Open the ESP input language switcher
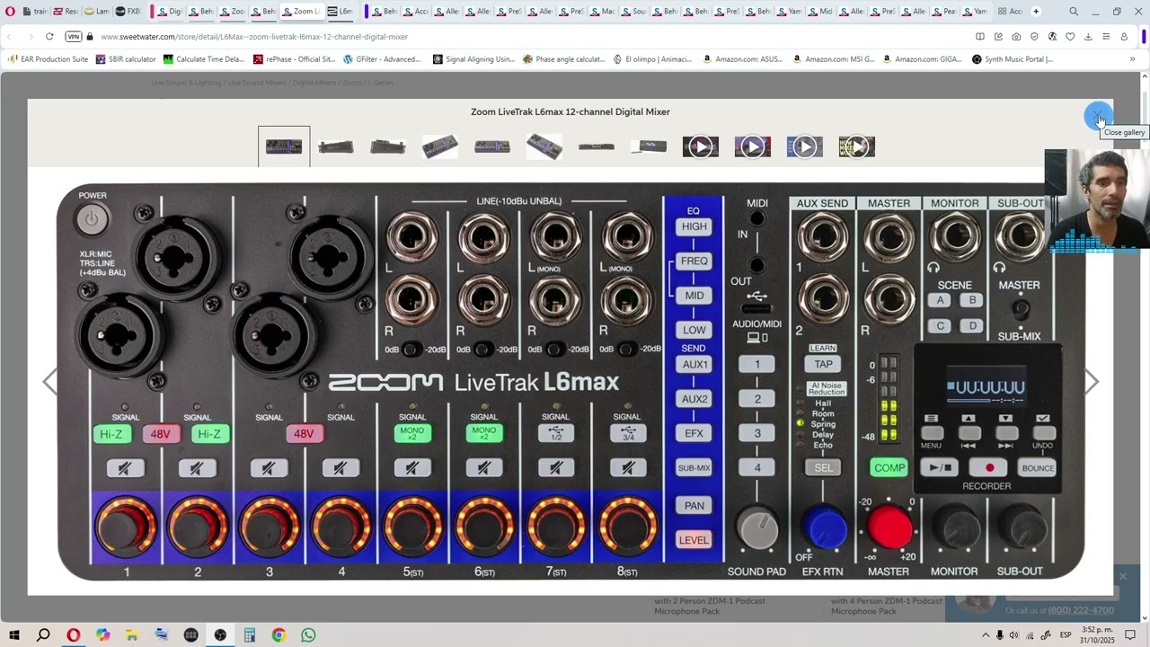Screen dimensions: 1150x647 (x=1066, y=635)
